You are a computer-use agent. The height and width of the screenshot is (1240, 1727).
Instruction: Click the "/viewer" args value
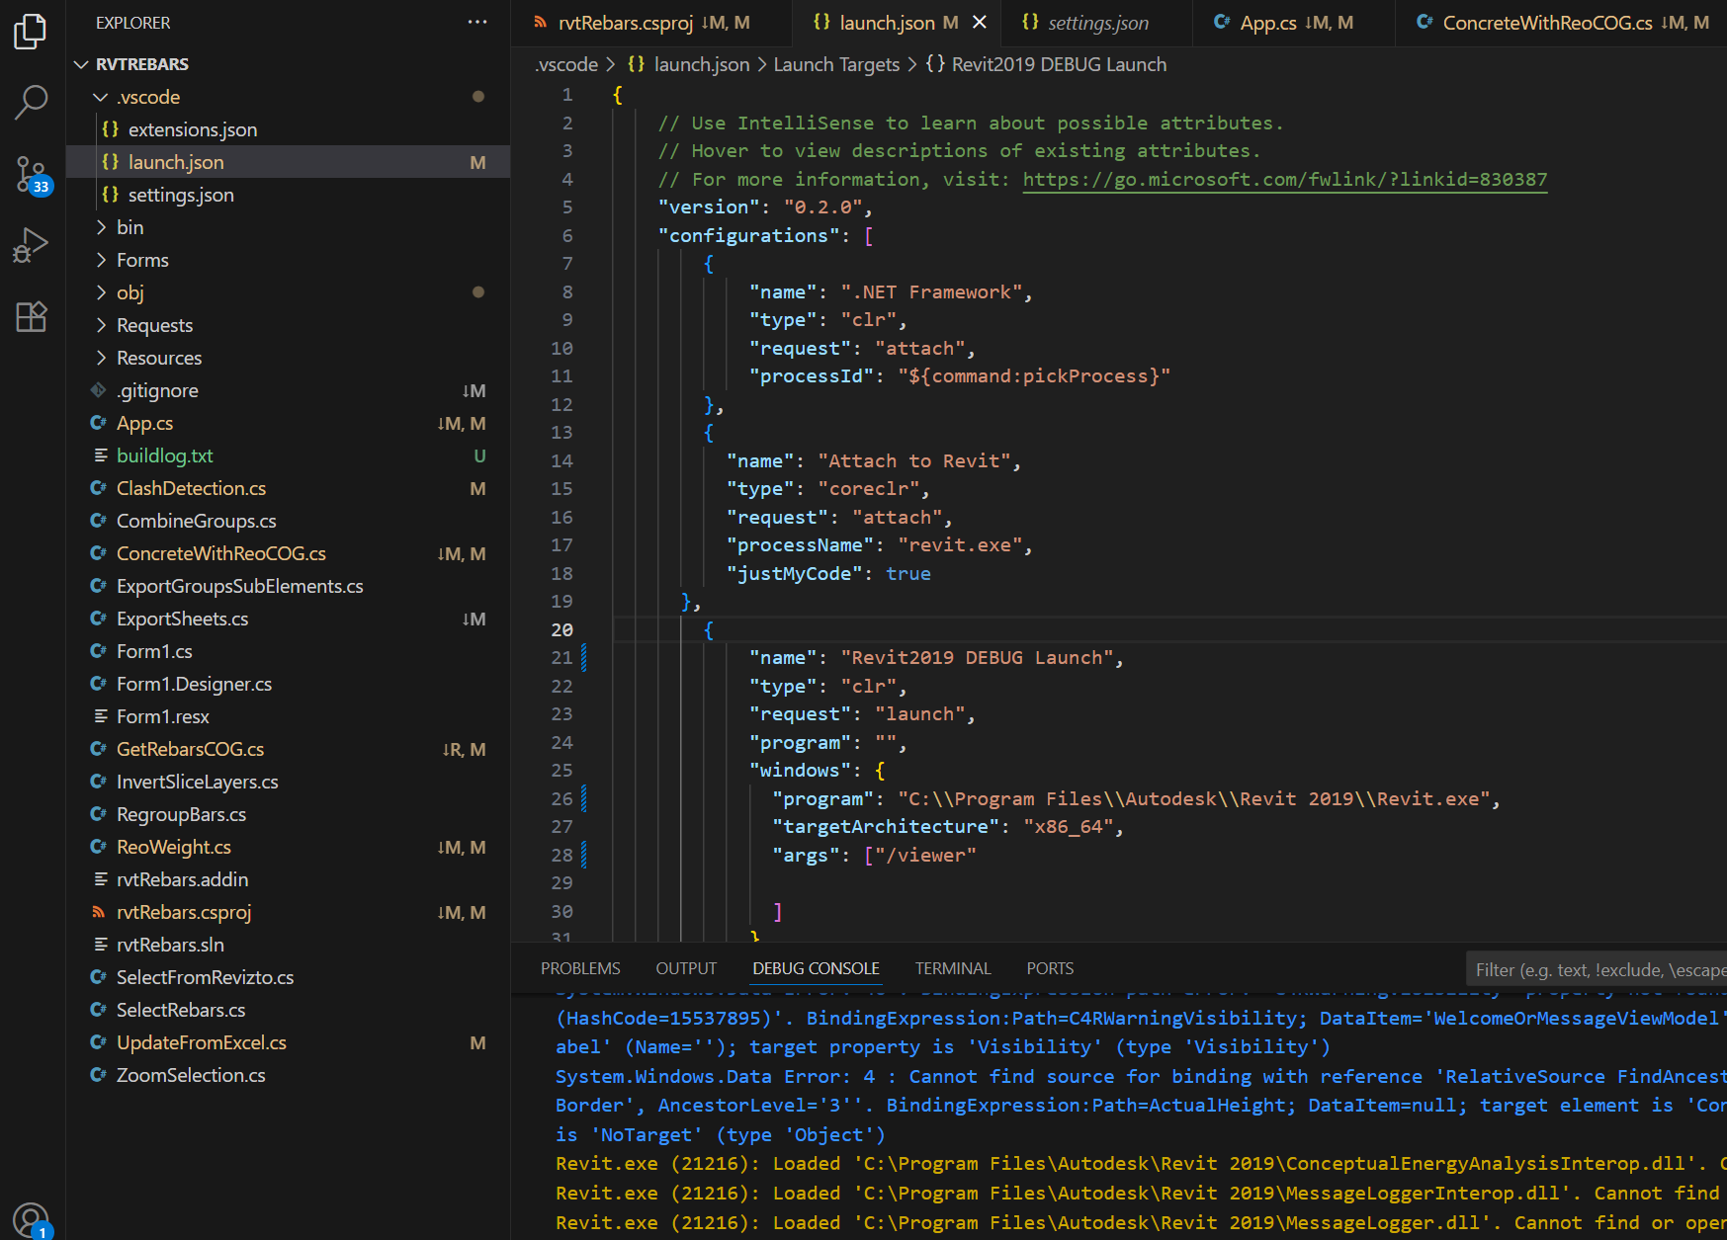[925, 855]
